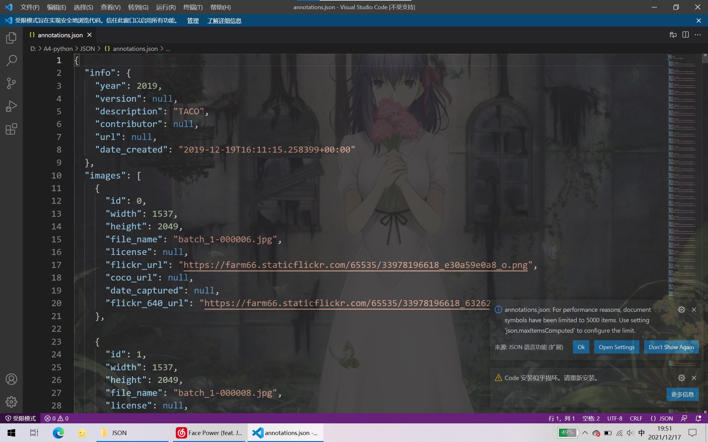The width and height of the screenshot is (708, 442).
Task: Change the CRLF end of line selector
Action: pos(636,418)
